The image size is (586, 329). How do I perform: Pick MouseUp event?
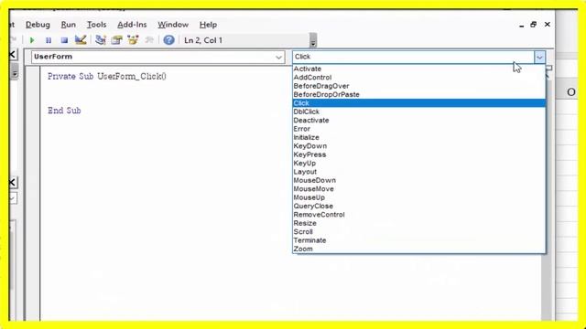tap(419, 197)
